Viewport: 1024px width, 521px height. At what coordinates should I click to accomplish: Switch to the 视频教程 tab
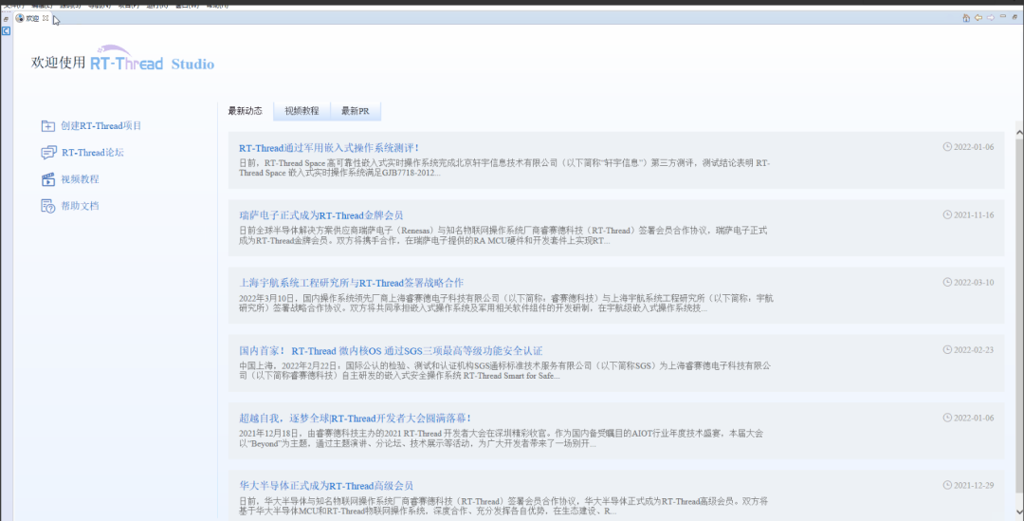click(x=302, y=111)
